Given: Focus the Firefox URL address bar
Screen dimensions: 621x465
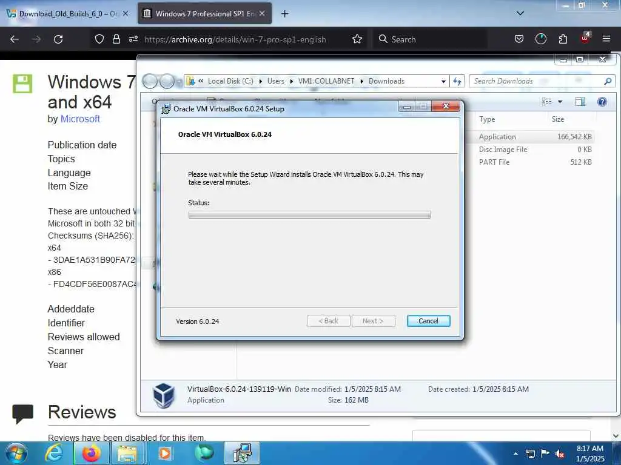Looking at the screenshot, I should (235, 39).
